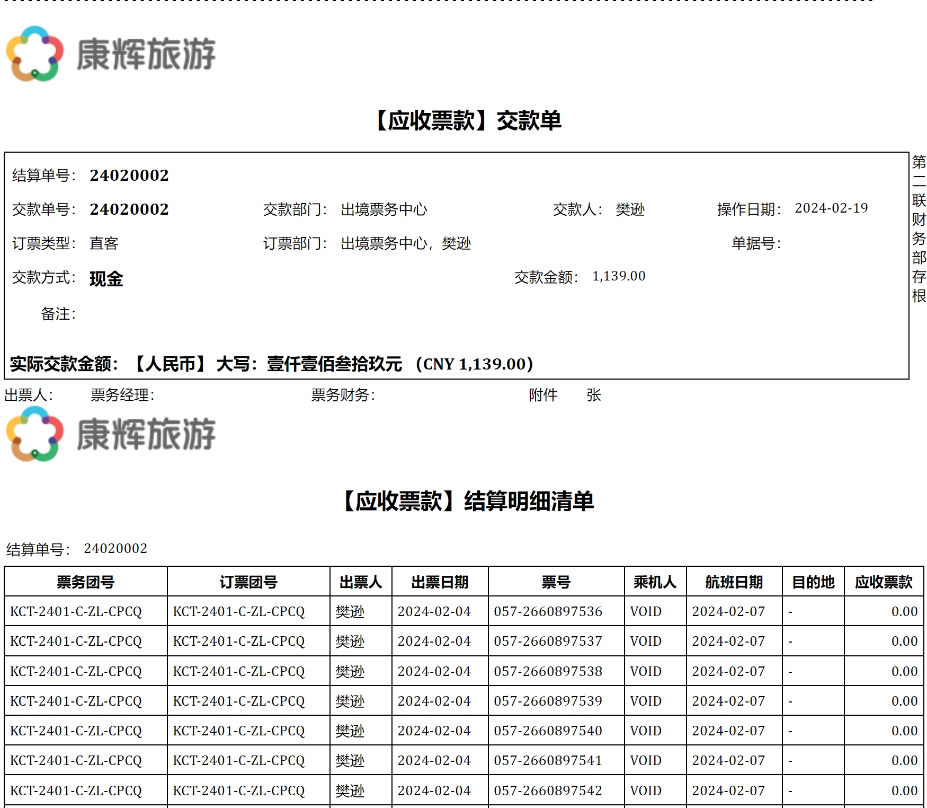Viewport: 927px width, 808px height.
Task: Click the 乘机人 column header
Action: click(655, 582)
